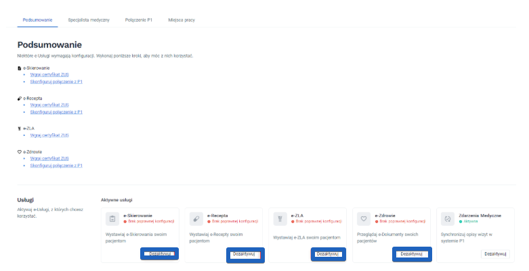Viewport: 529px width, 271px height.
Task: Select the e-Zdrowie card title
Action: click(385, 216)
